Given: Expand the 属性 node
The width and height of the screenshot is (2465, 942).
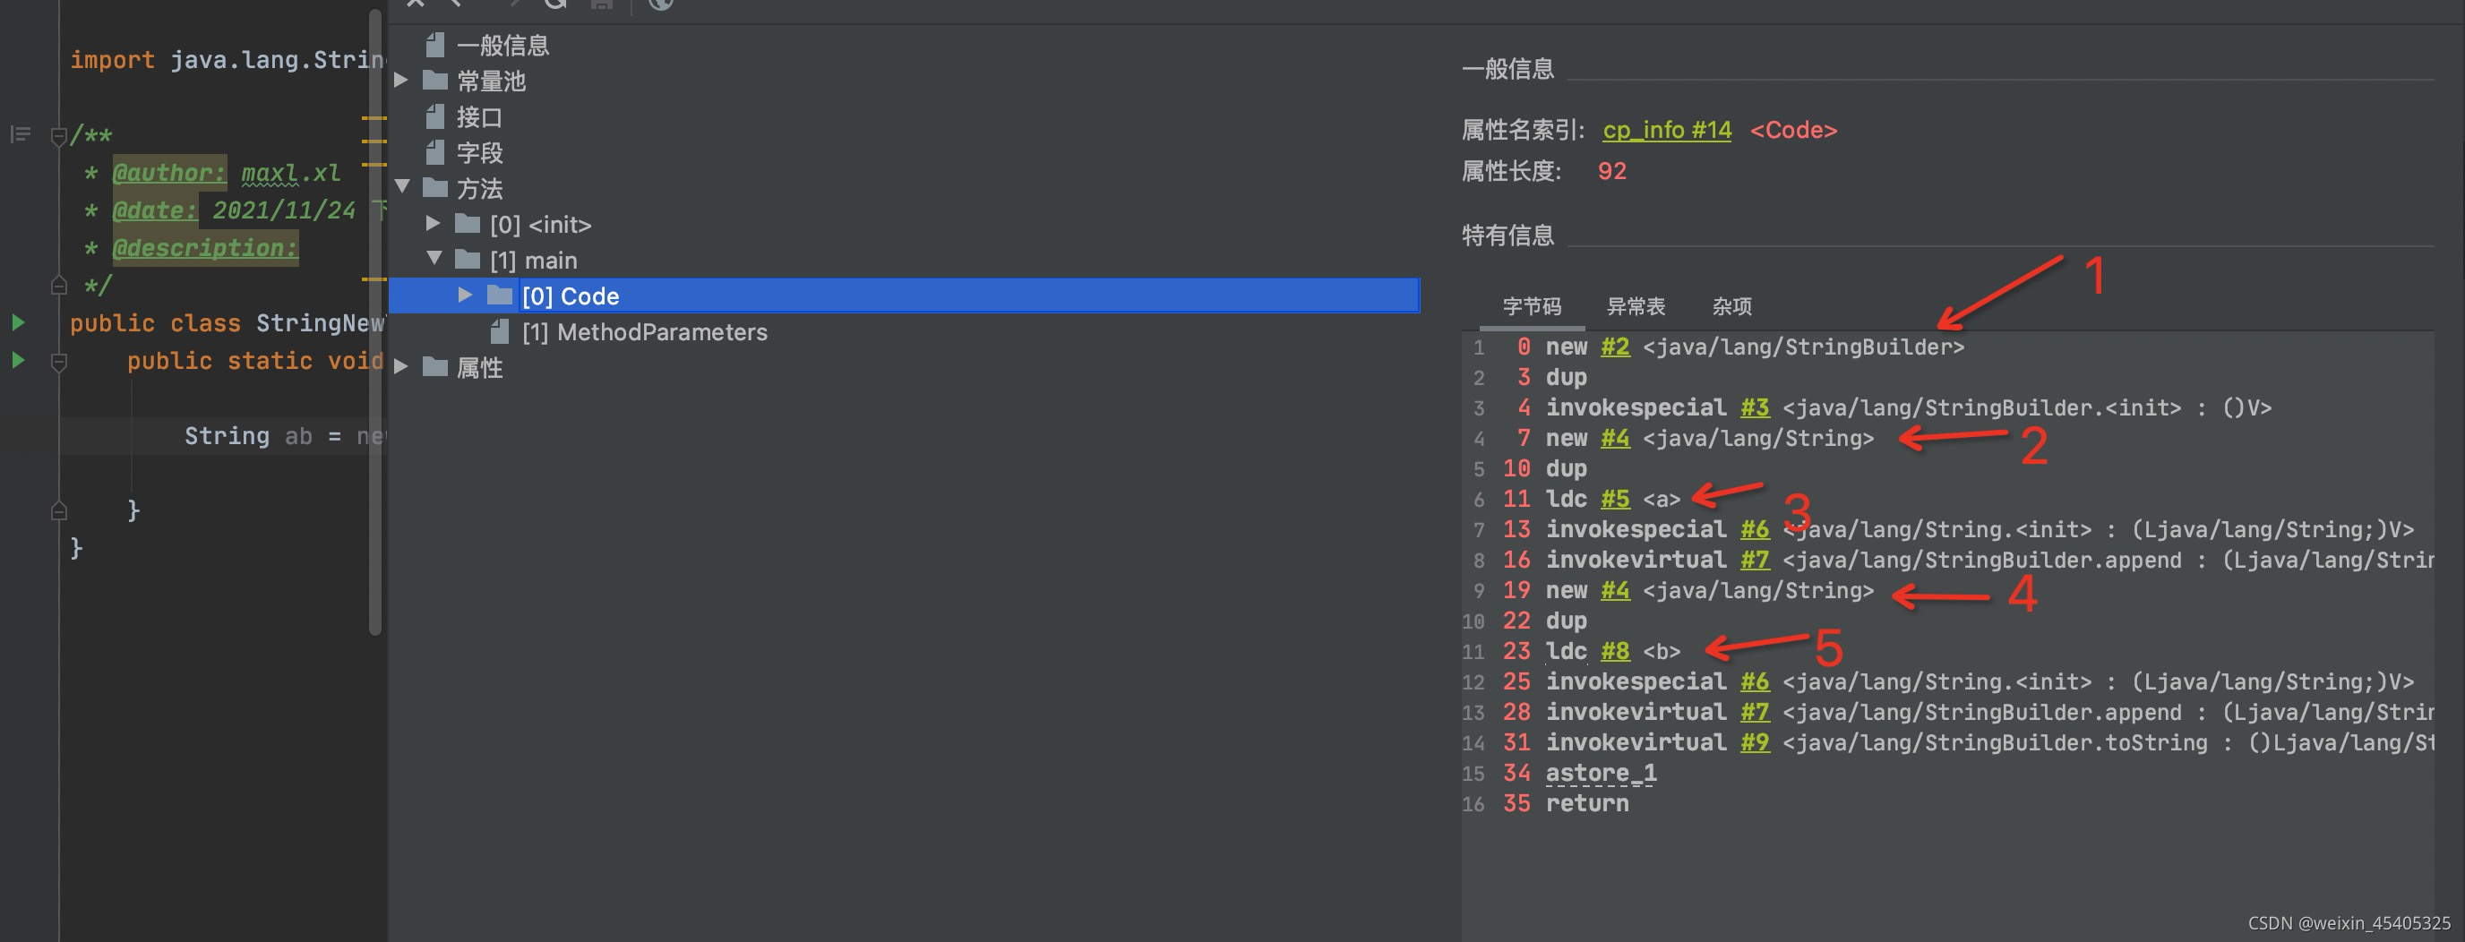Looking at the screenshot, I should 402,366.
